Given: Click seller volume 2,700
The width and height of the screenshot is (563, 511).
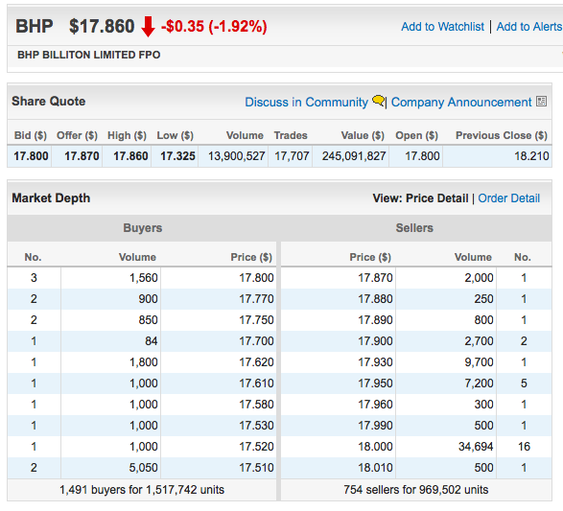Looking at the screenshot, I should 479,341.
